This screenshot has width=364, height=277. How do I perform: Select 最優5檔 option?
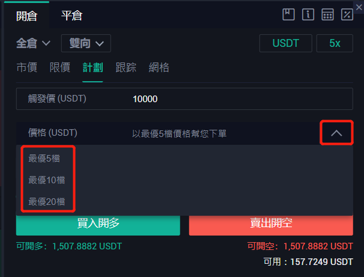click(x=44, y=159)
